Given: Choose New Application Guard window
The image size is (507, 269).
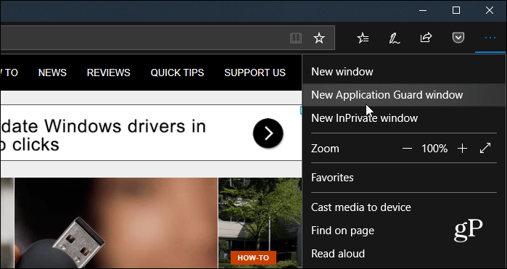Looking at the screenshot, I should click(x=404, y=95).
